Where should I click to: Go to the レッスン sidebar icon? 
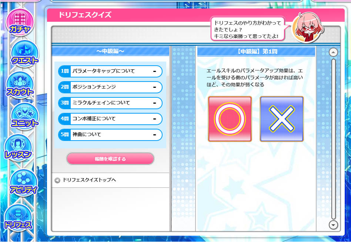coord(19,147)
